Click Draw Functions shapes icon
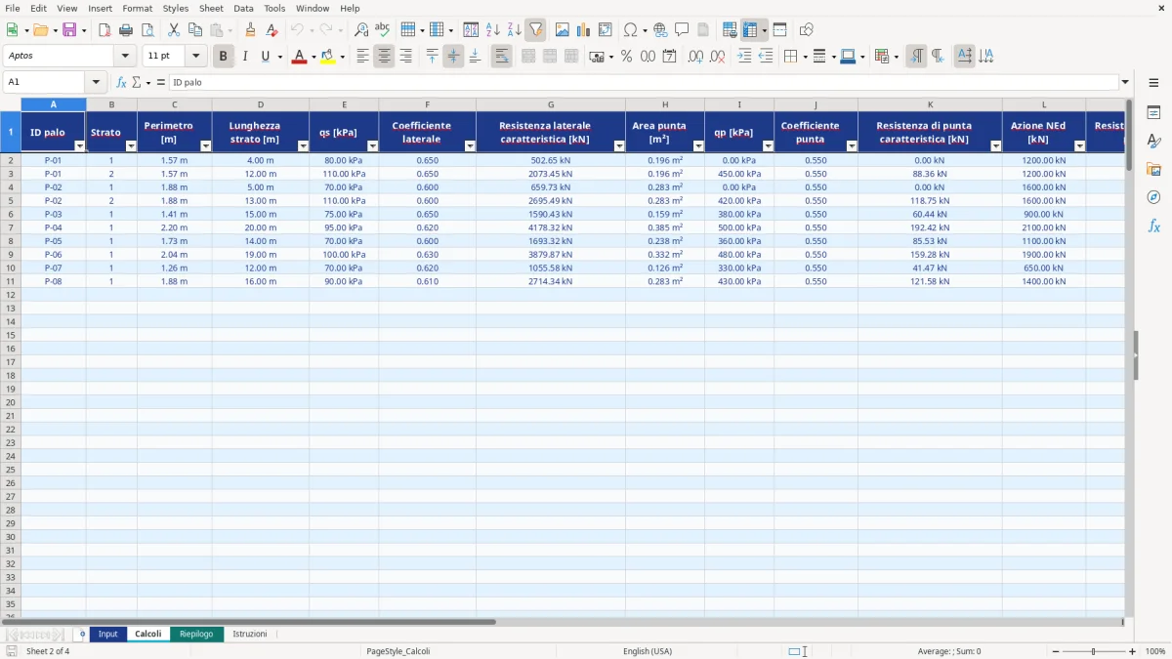 (x=806, y=30)
